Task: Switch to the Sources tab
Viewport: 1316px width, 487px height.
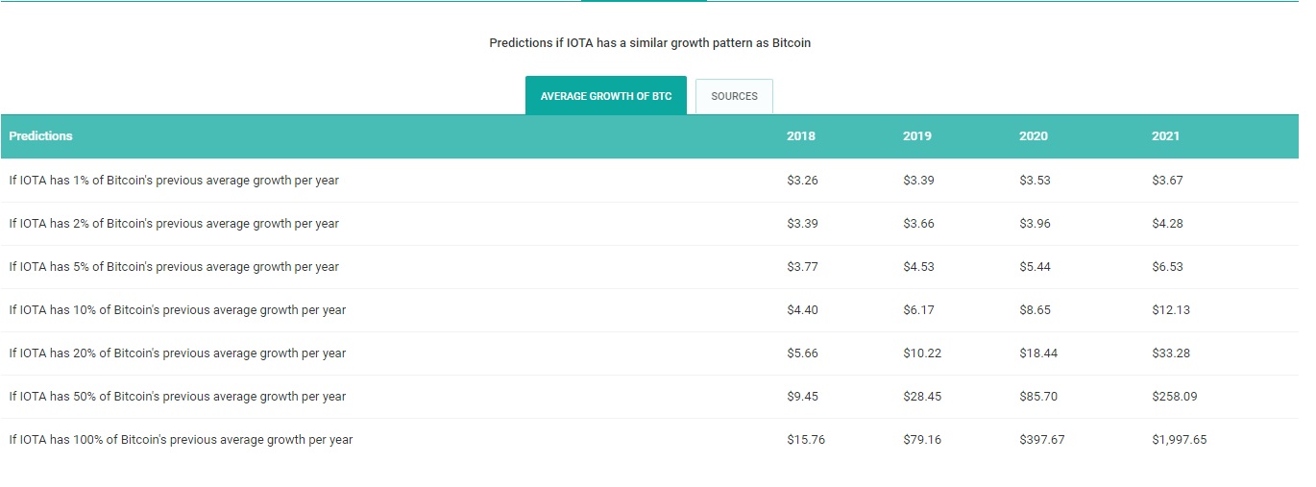Action: point(734,96)
